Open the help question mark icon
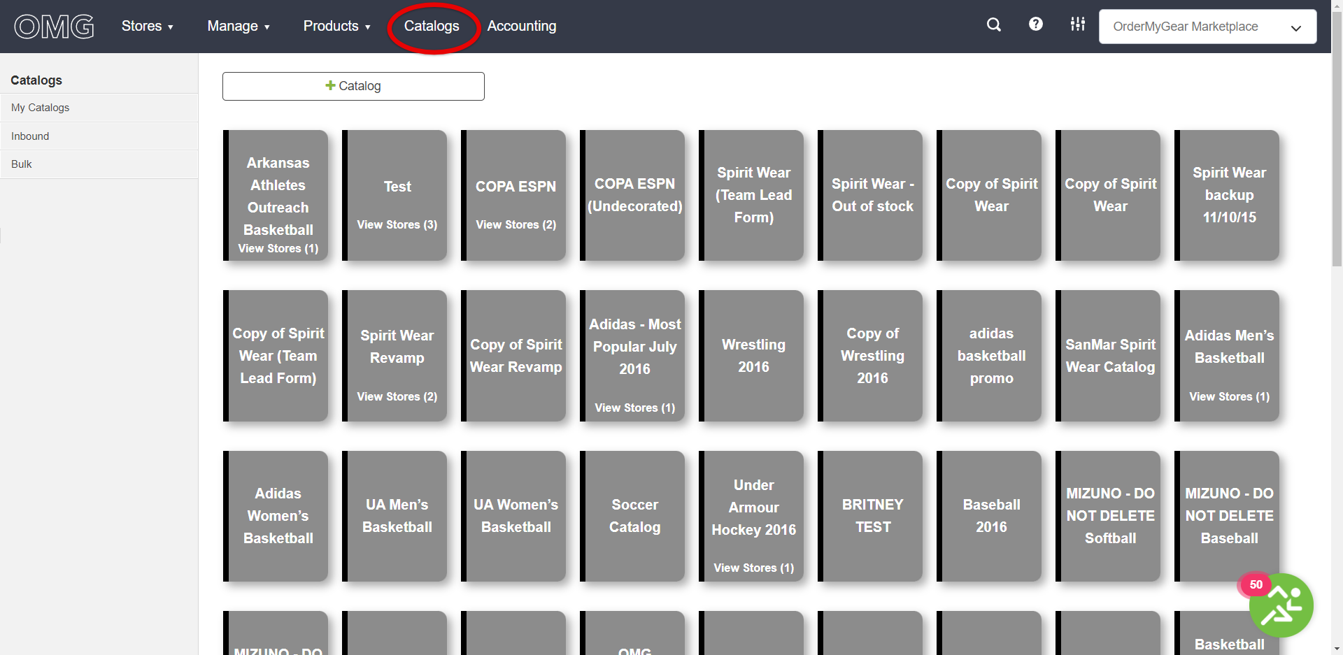1343x655 pixels. click(1035, 24)
